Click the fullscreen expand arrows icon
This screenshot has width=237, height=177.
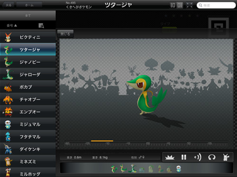(x=189, y=5)
